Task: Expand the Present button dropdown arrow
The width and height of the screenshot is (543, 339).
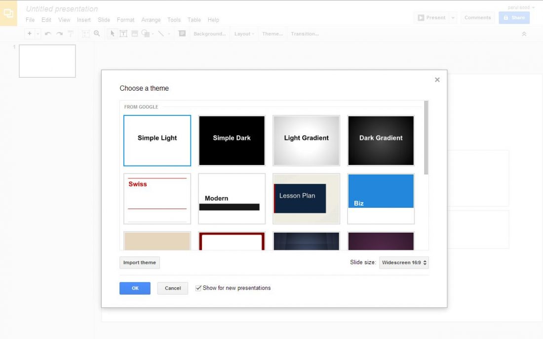Action: pyautogui.click(x=453, y=18)
